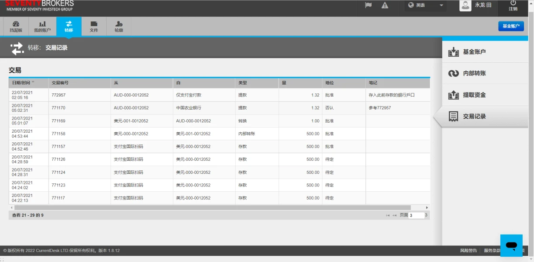The height and width of the screenshot is (262, 534).
Task: Click the user avatar beside 永龙 田
Action: pos(465,5)
